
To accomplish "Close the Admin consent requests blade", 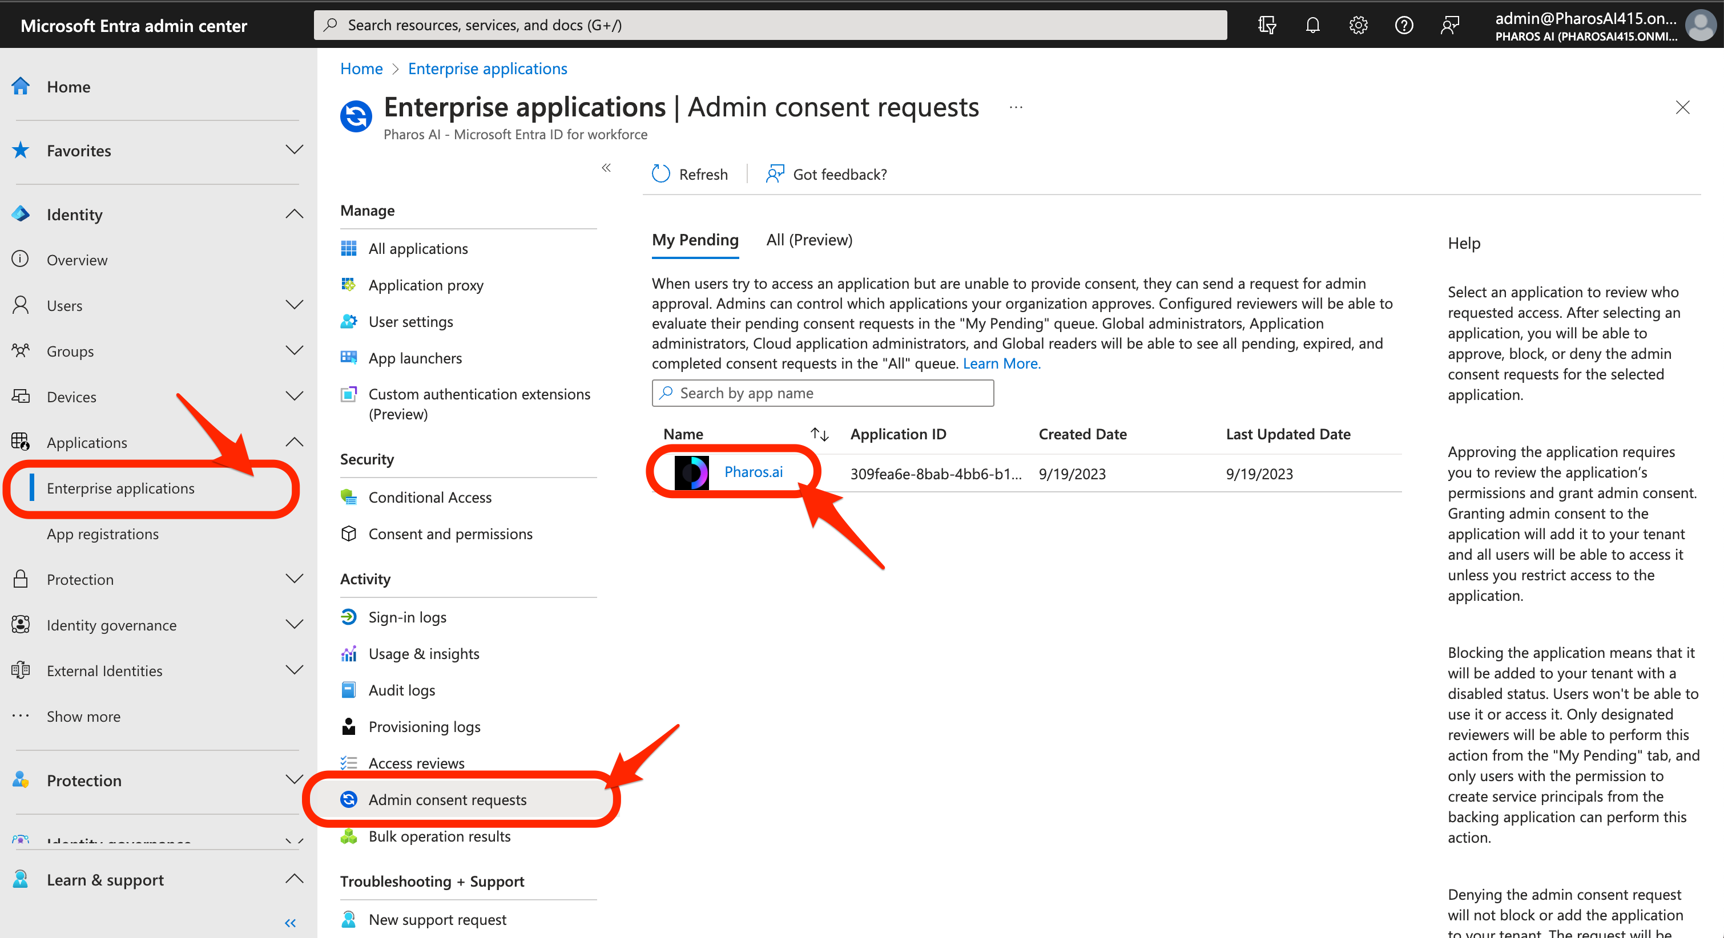I will click(1682, 107).
